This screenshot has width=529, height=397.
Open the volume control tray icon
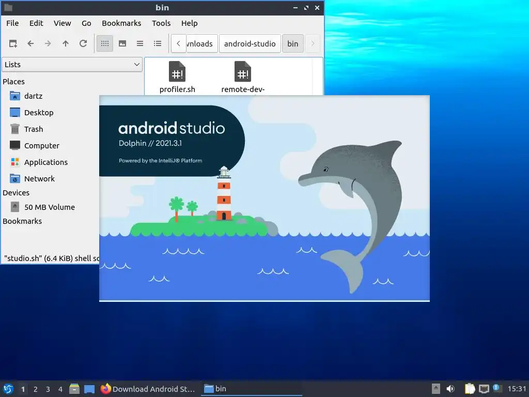tap(450, 389)
